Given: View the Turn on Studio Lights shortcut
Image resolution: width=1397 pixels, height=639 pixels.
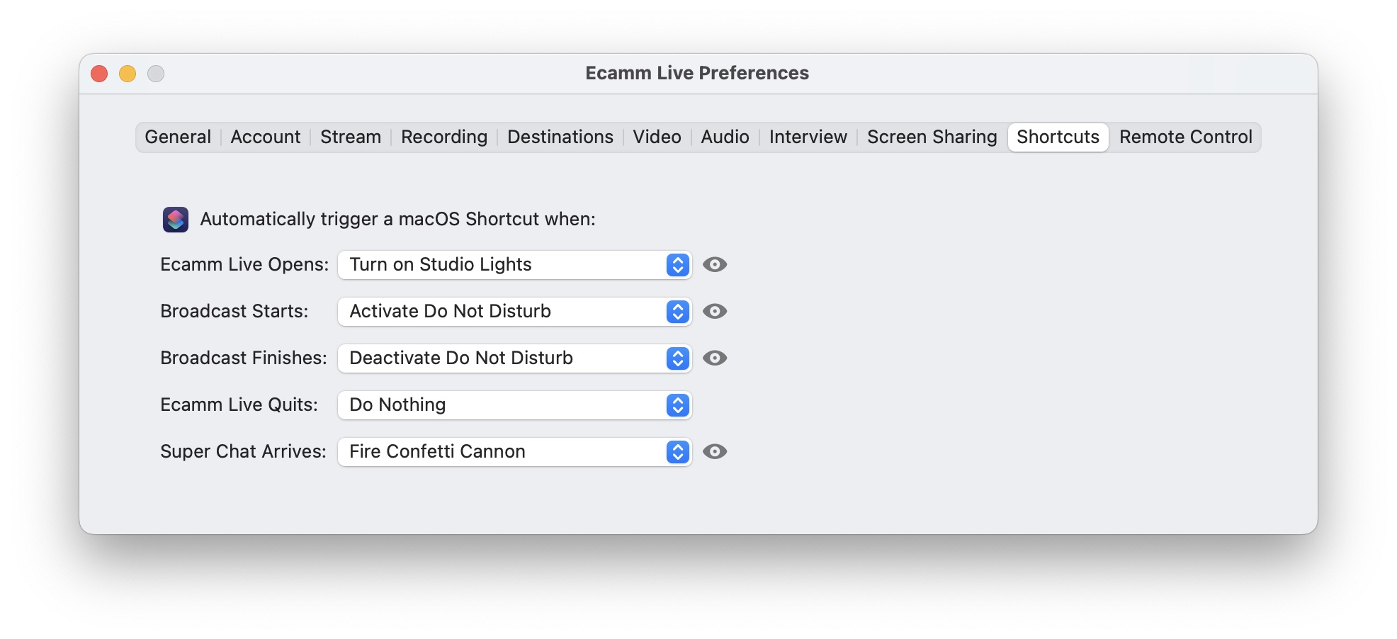Looking at the screenshot, I should click(715, 264).
